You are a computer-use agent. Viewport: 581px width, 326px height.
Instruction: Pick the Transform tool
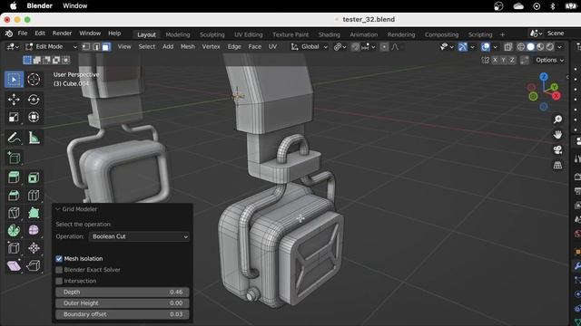[34, 117]
